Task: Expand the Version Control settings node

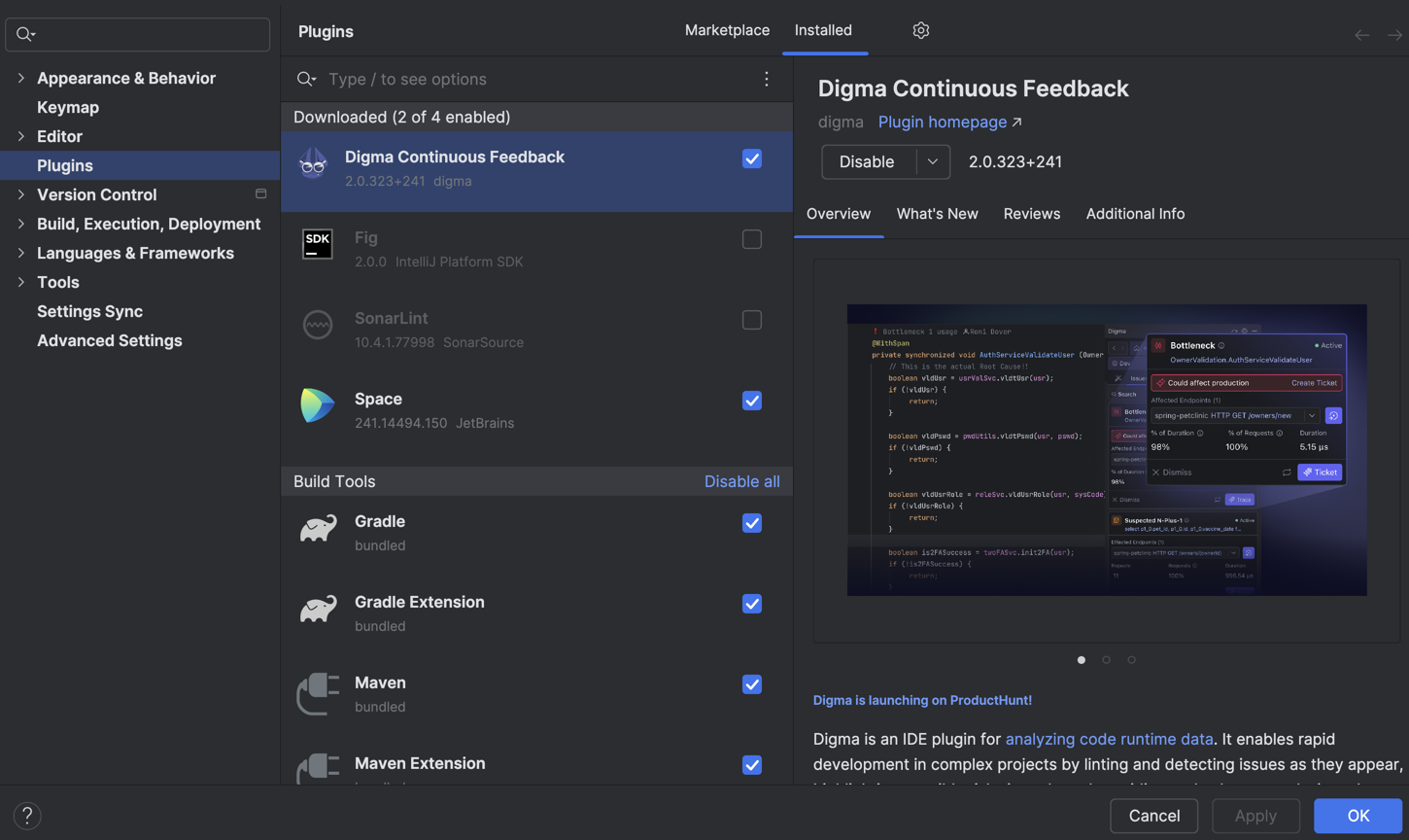Action: (20, 194)
